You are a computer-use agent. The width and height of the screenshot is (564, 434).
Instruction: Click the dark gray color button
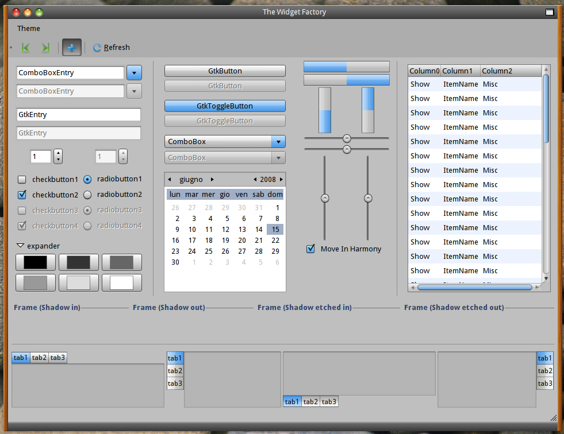point(78,262)
